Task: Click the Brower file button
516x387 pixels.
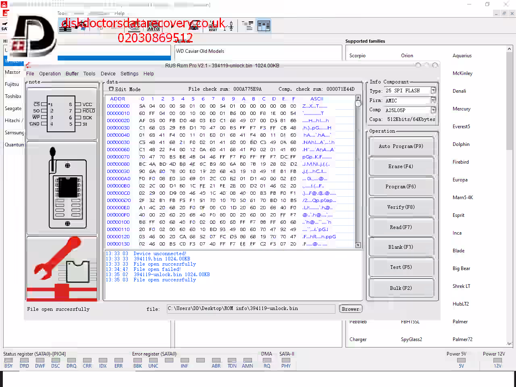Action: click(x=350, y=309)
